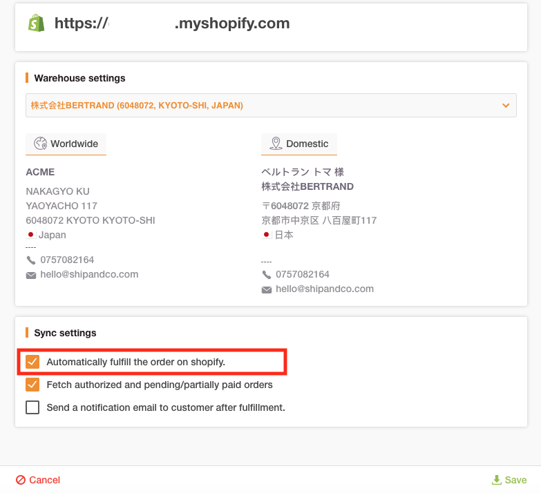Click the text YAOYACHO 117
This screenshot has width=541, height=493.
[x=61, y=206]
